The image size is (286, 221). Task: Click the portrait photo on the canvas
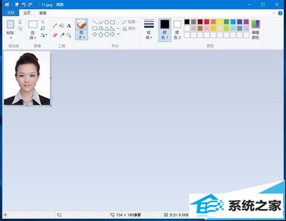pyautogui.click(x=27, y=78)
